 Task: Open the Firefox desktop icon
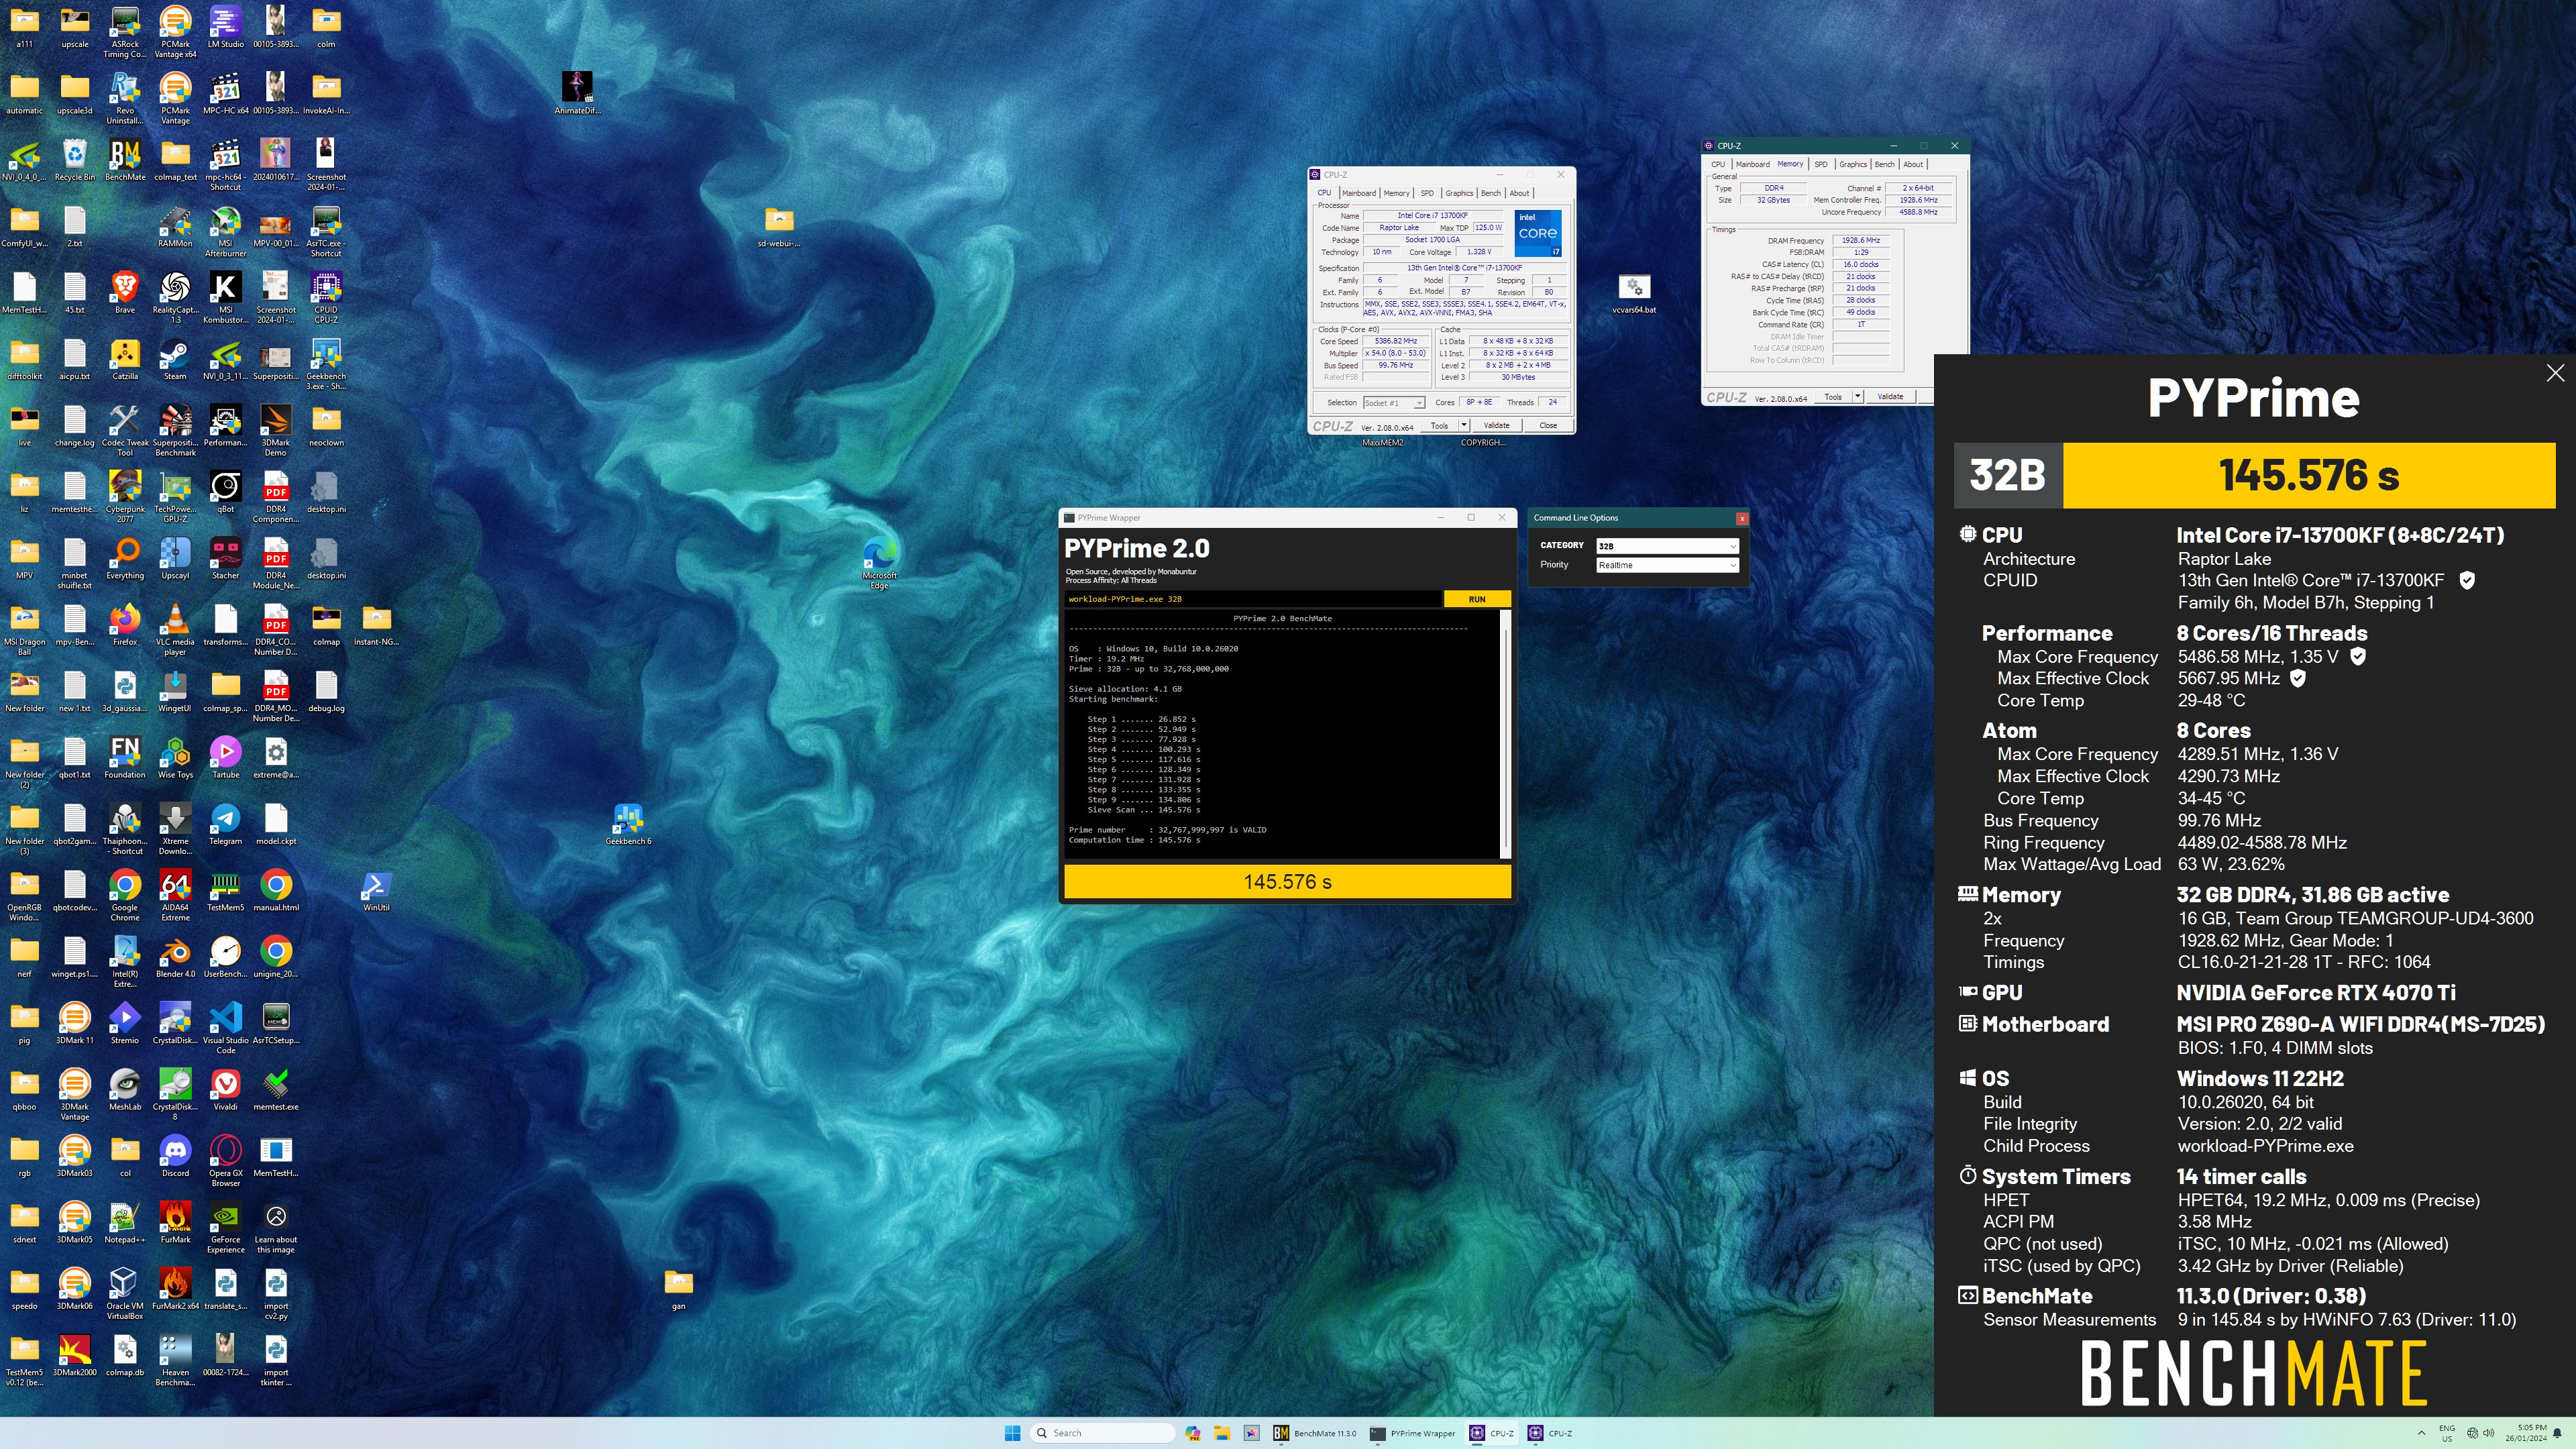click(x=125, y=625)
